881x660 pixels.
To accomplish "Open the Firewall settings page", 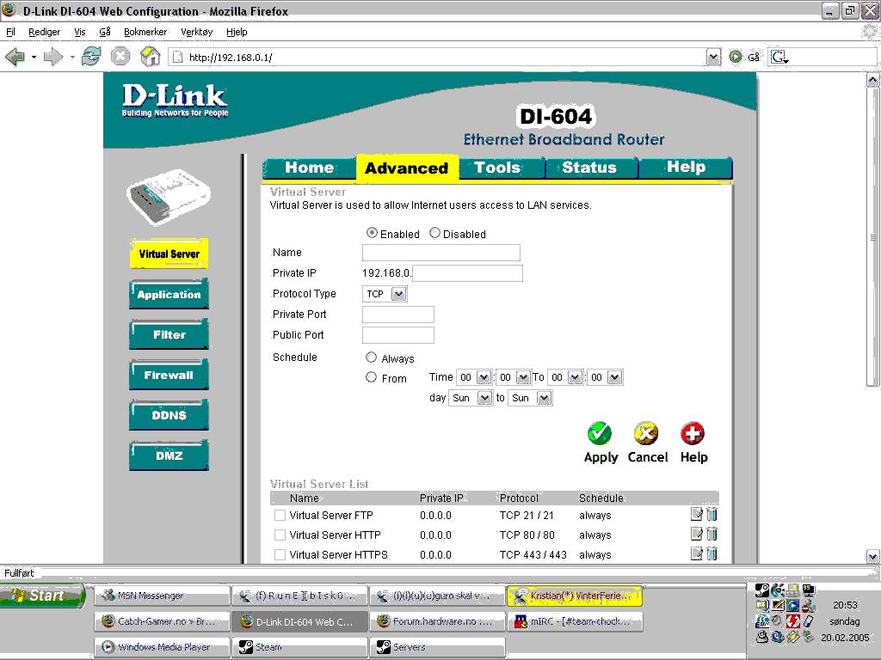I will click(x=169, y=375).
